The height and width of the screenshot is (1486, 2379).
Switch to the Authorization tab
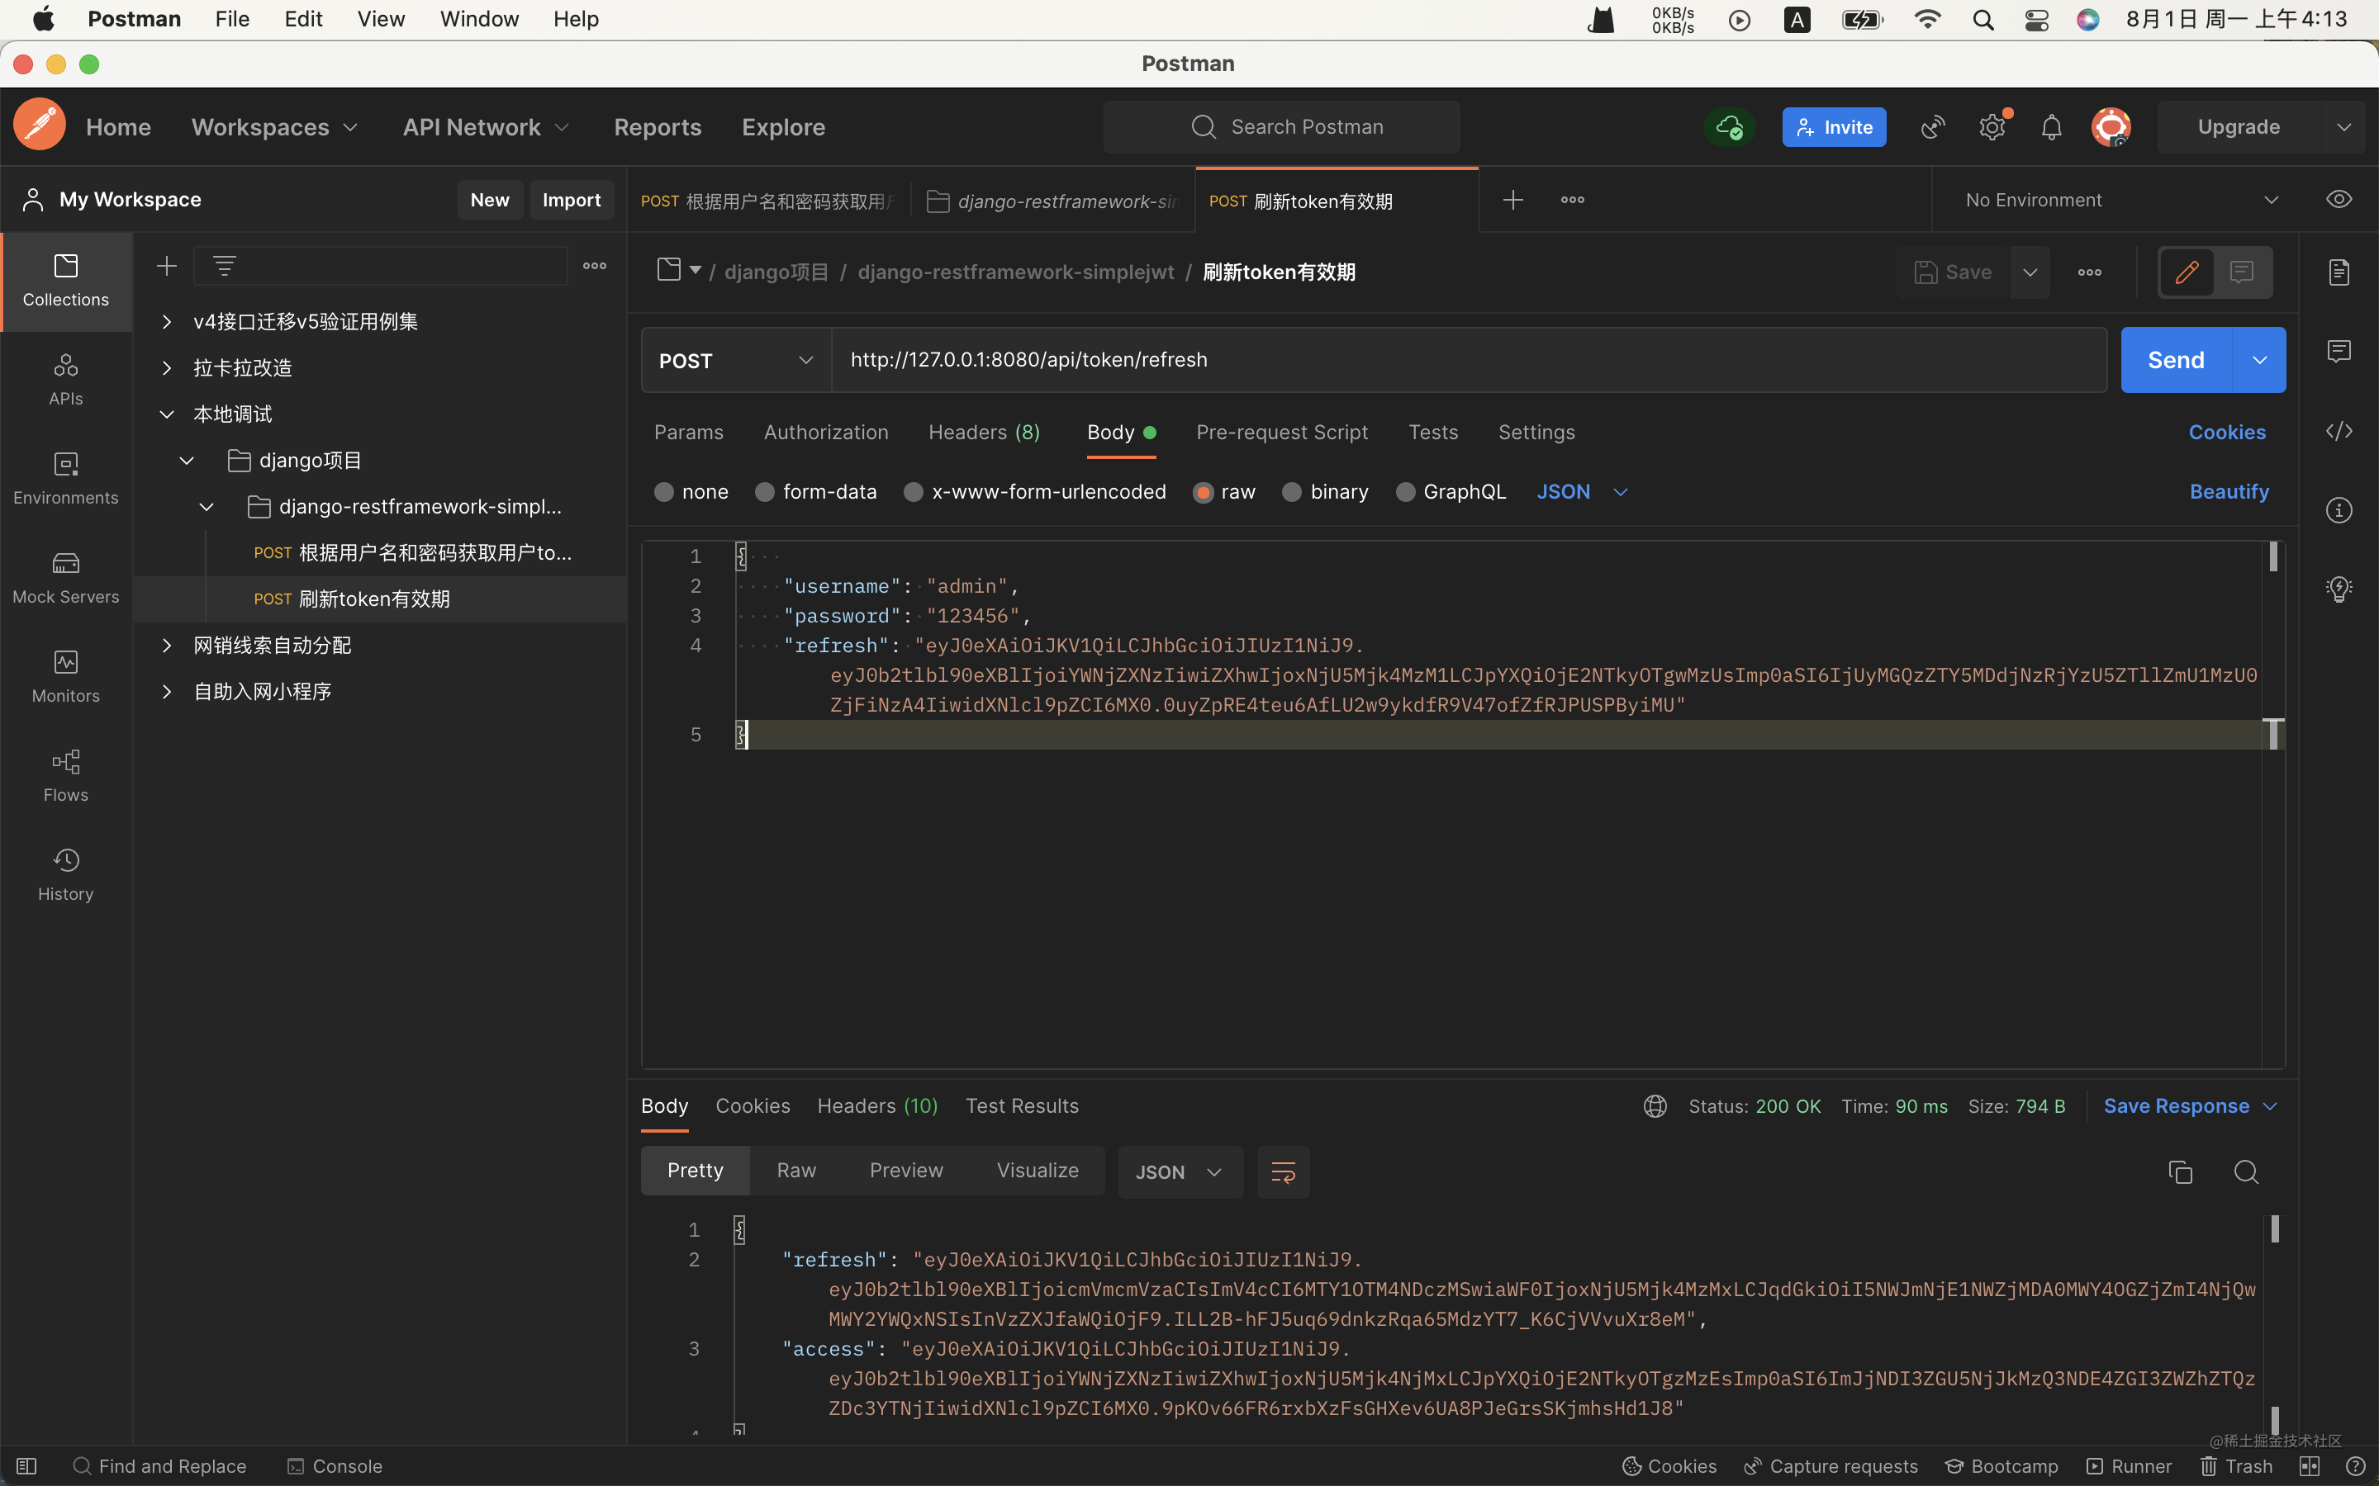tap(826, 433)
